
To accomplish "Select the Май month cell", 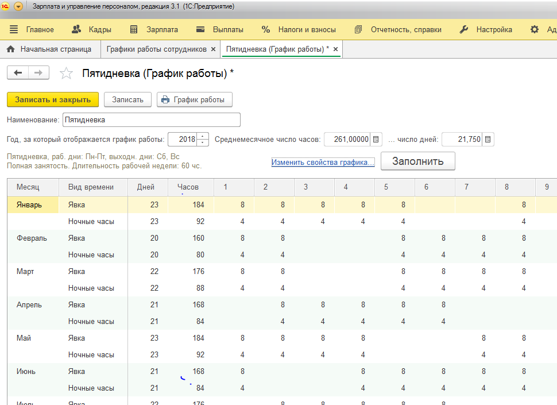I will pyautogui.click(x=33, y=338).
